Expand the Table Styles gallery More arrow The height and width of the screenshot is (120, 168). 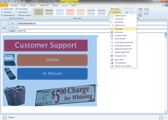[x=108, y=15]
